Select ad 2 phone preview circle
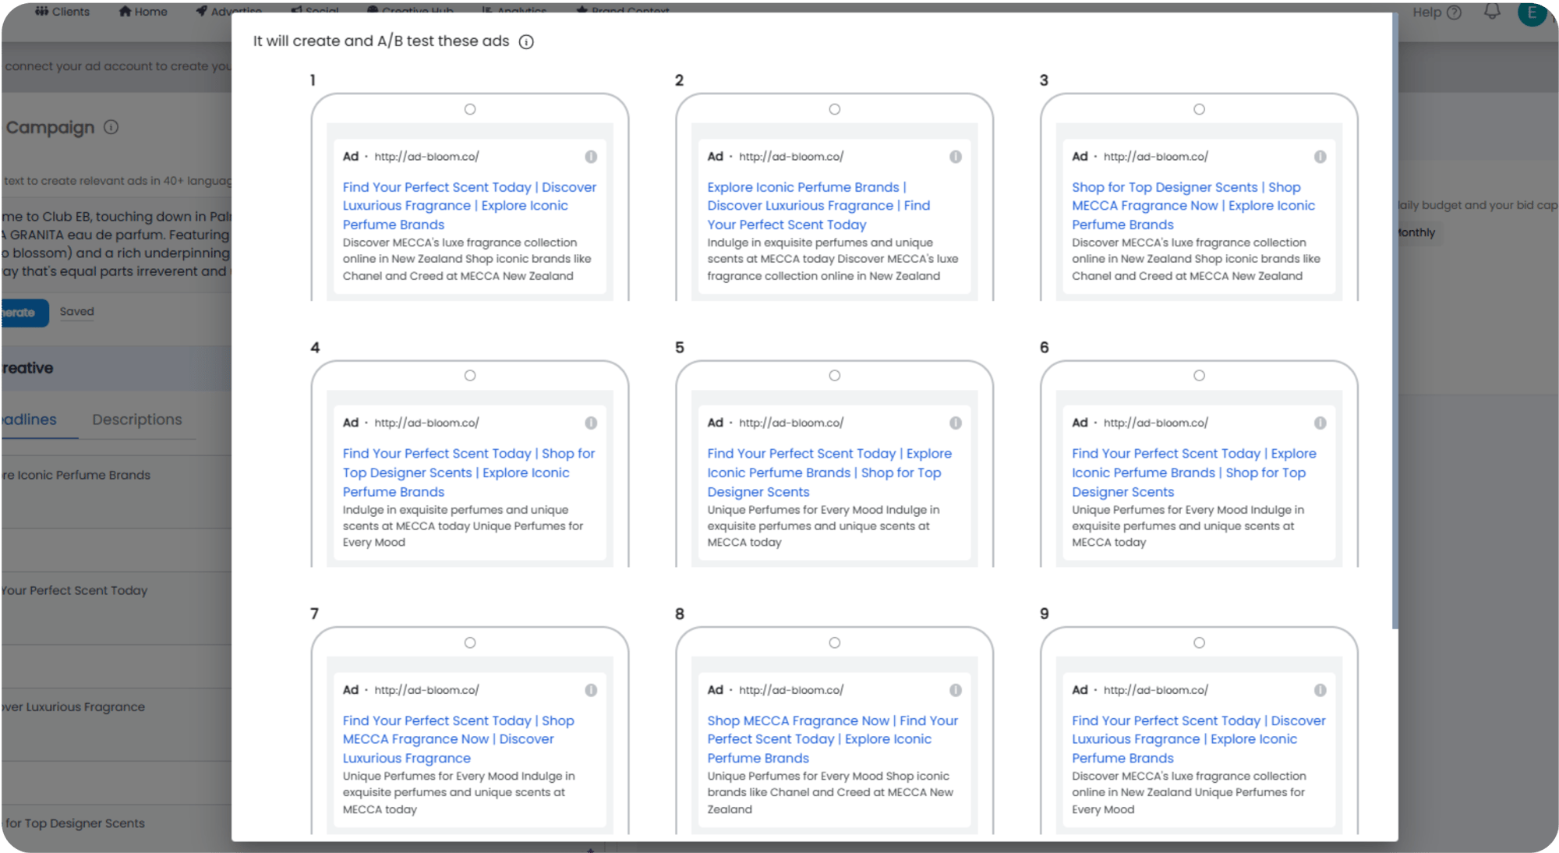 point(835,109)
